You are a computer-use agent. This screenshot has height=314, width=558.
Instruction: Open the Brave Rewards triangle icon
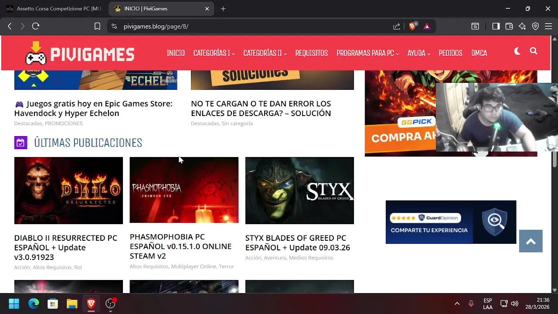click(427, 26)
